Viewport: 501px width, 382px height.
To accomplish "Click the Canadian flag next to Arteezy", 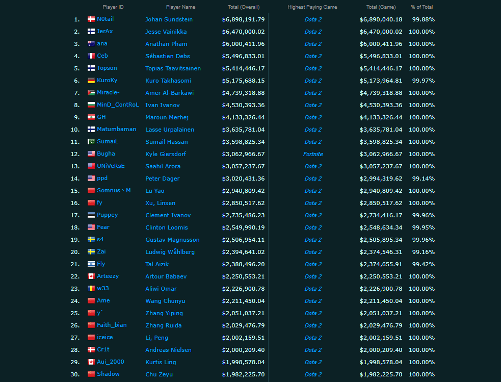I will (x=91, y=276).
